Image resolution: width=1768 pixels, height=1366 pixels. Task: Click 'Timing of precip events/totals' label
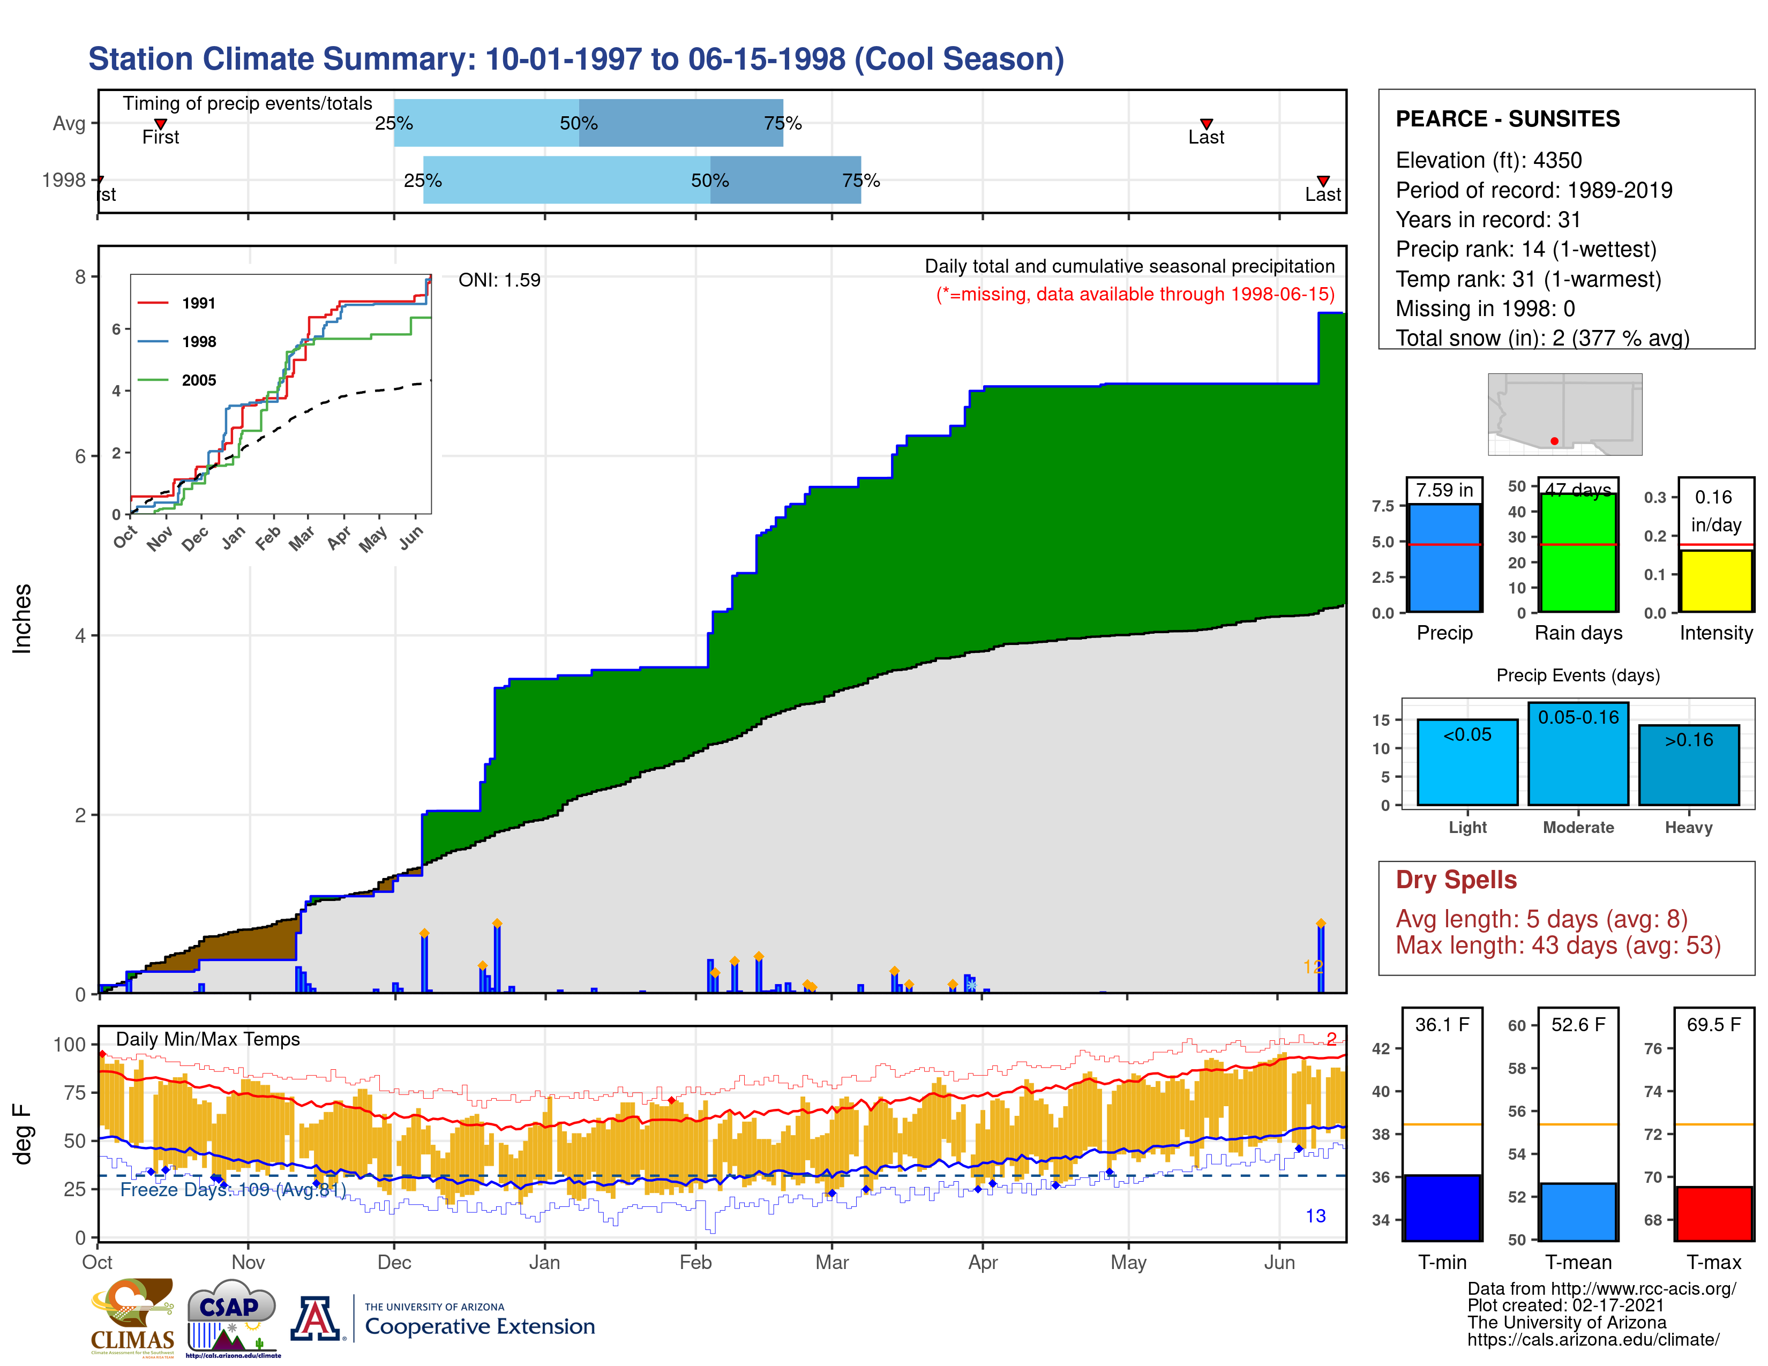point(247,103)
